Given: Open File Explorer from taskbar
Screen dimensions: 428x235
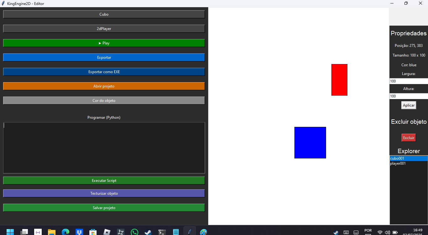Looking at the screenshot, I should click(x=52, y=232).
